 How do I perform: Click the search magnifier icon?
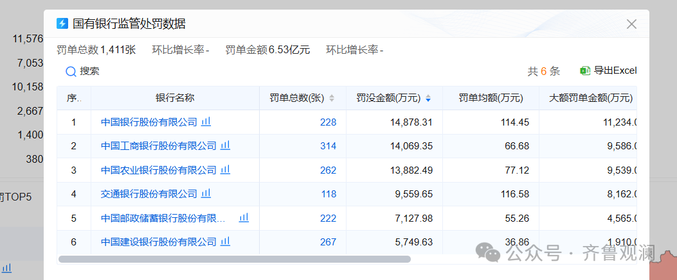pos(71,71)
